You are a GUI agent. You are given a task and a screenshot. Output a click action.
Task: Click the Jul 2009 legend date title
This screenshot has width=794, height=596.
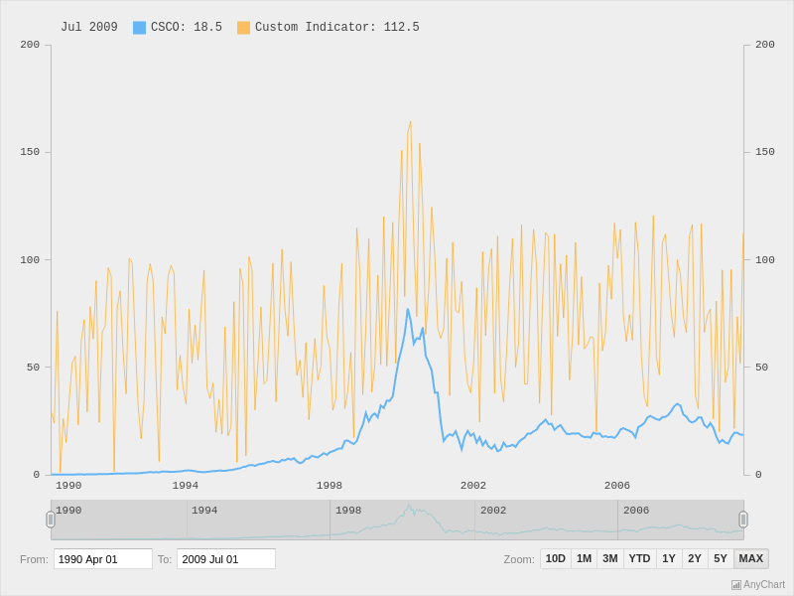[89, 27]
